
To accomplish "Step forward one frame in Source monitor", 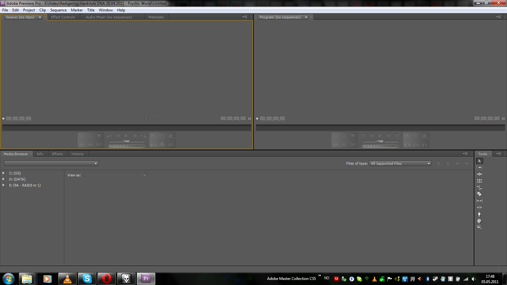I will pos(135,136).
